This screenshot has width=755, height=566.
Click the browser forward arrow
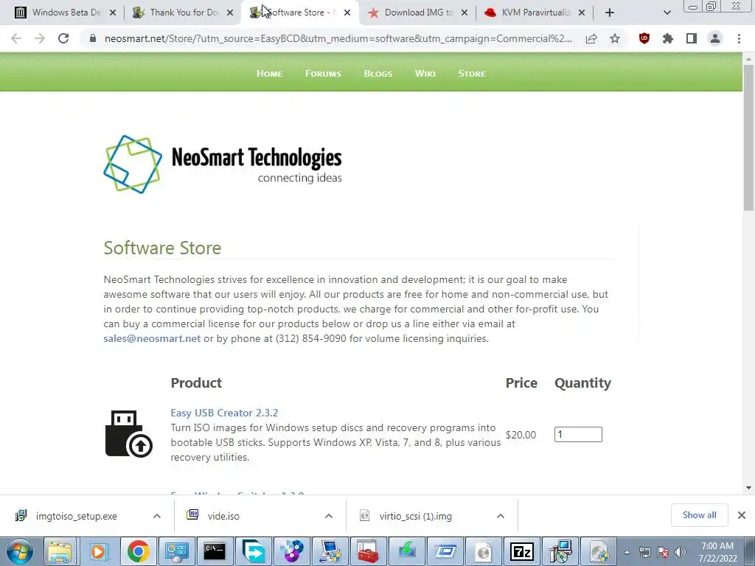point(40,38)
